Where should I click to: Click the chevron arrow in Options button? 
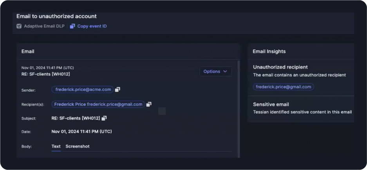tap(225, 72)
